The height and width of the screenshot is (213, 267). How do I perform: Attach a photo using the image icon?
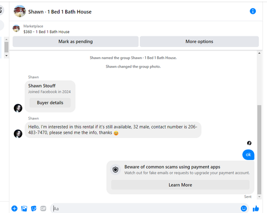coord(24,208)
